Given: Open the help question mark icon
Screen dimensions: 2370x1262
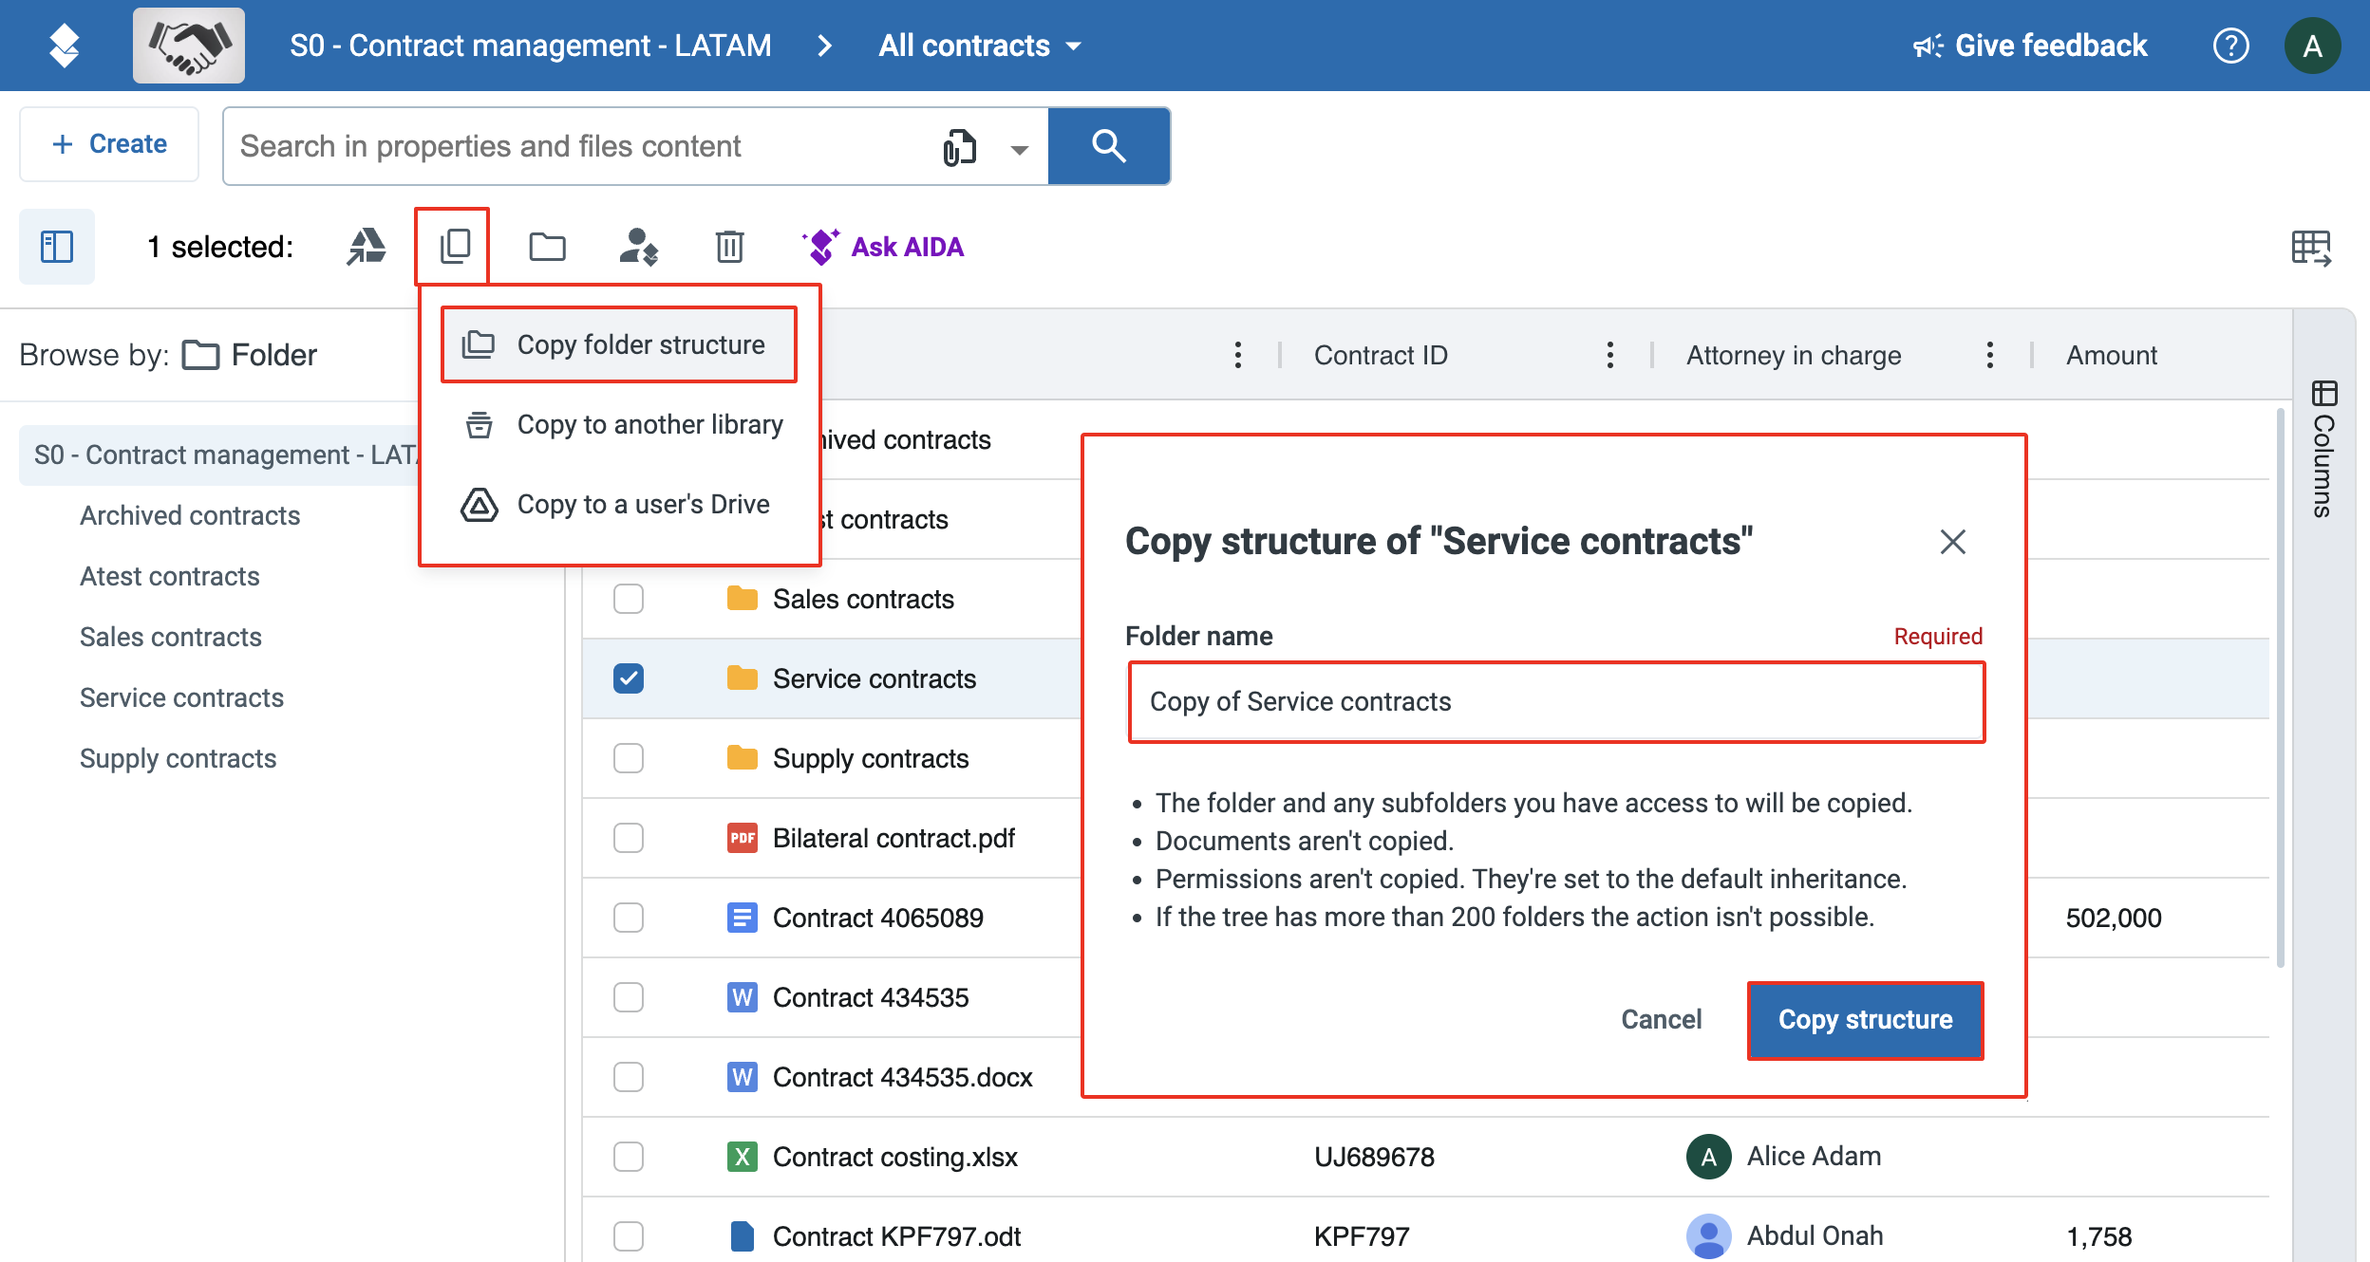Looking at the screenshot, I should click(2230, 46).
